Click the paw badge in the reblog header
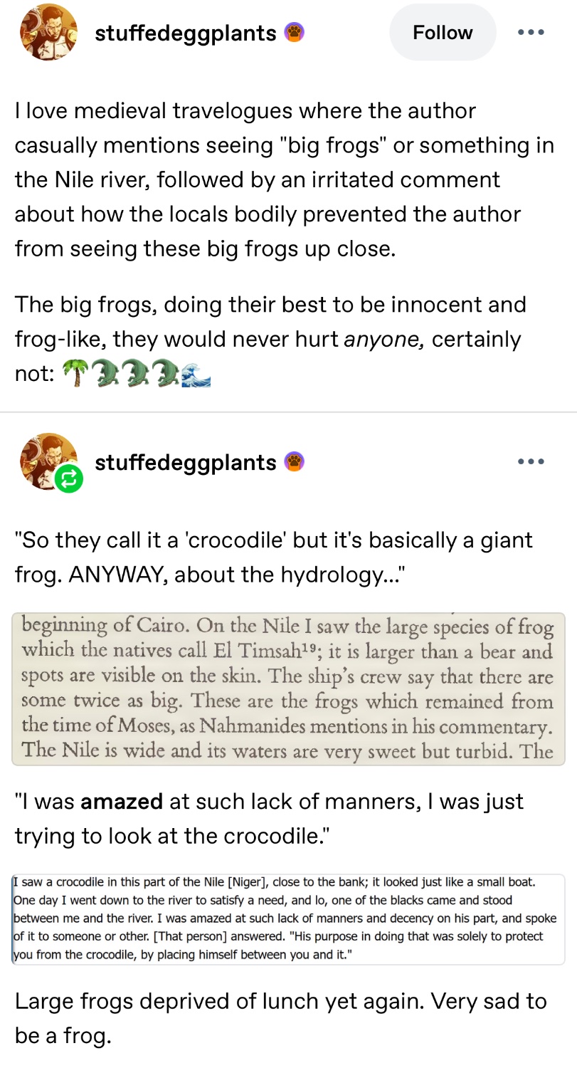The image size is (577, 1068). pyautogui.click(x=294, y=462)
